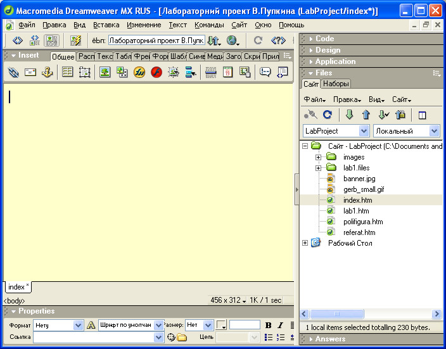
Task: Open LabProject site dropdown
Action: 364,131
